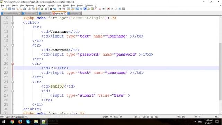Close the config.php tab

point(80,14)
